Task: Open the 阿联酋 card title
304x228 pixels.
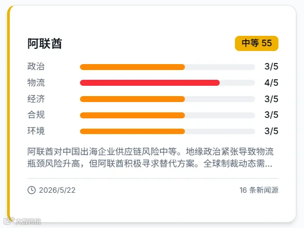Action: coord(45,43)
